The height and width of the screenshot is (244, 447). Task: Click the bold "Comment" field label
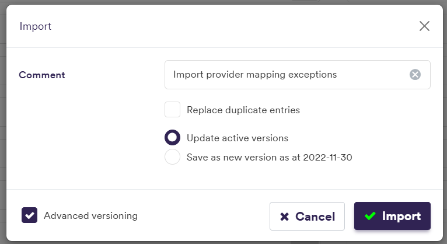pyautogui.click(x=42, y=75)
